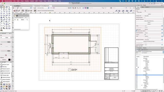Screen dimensions: 164x92
Task: Select the Eyedropper tool
Action: (x=4, y=18)
